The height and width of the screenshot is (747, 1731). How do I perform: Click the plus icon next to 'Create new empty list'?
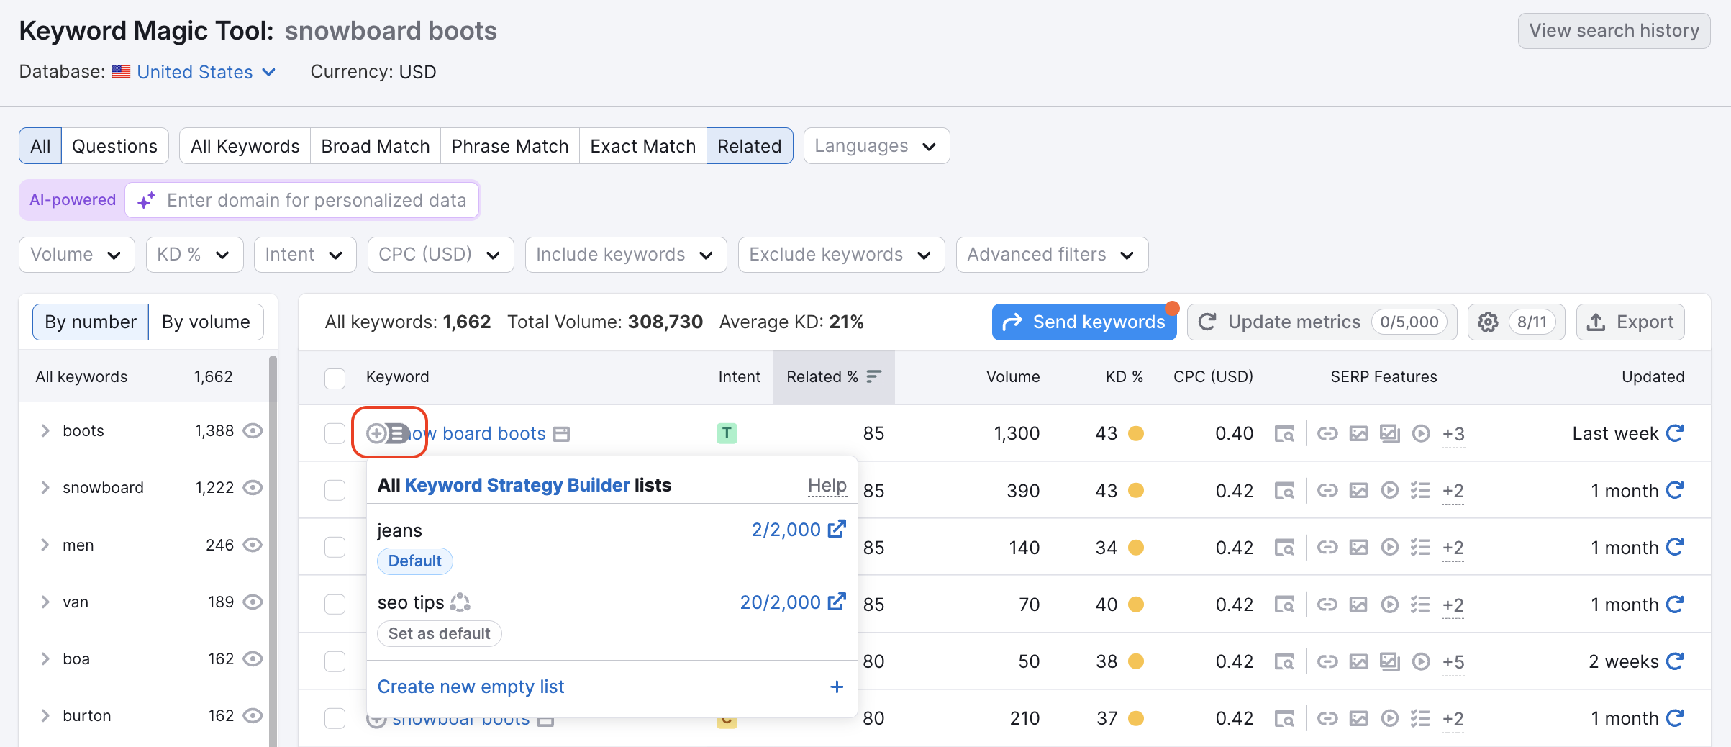coord(837,687)
